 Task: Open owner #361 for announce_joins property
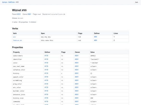[x=77, y=94]
